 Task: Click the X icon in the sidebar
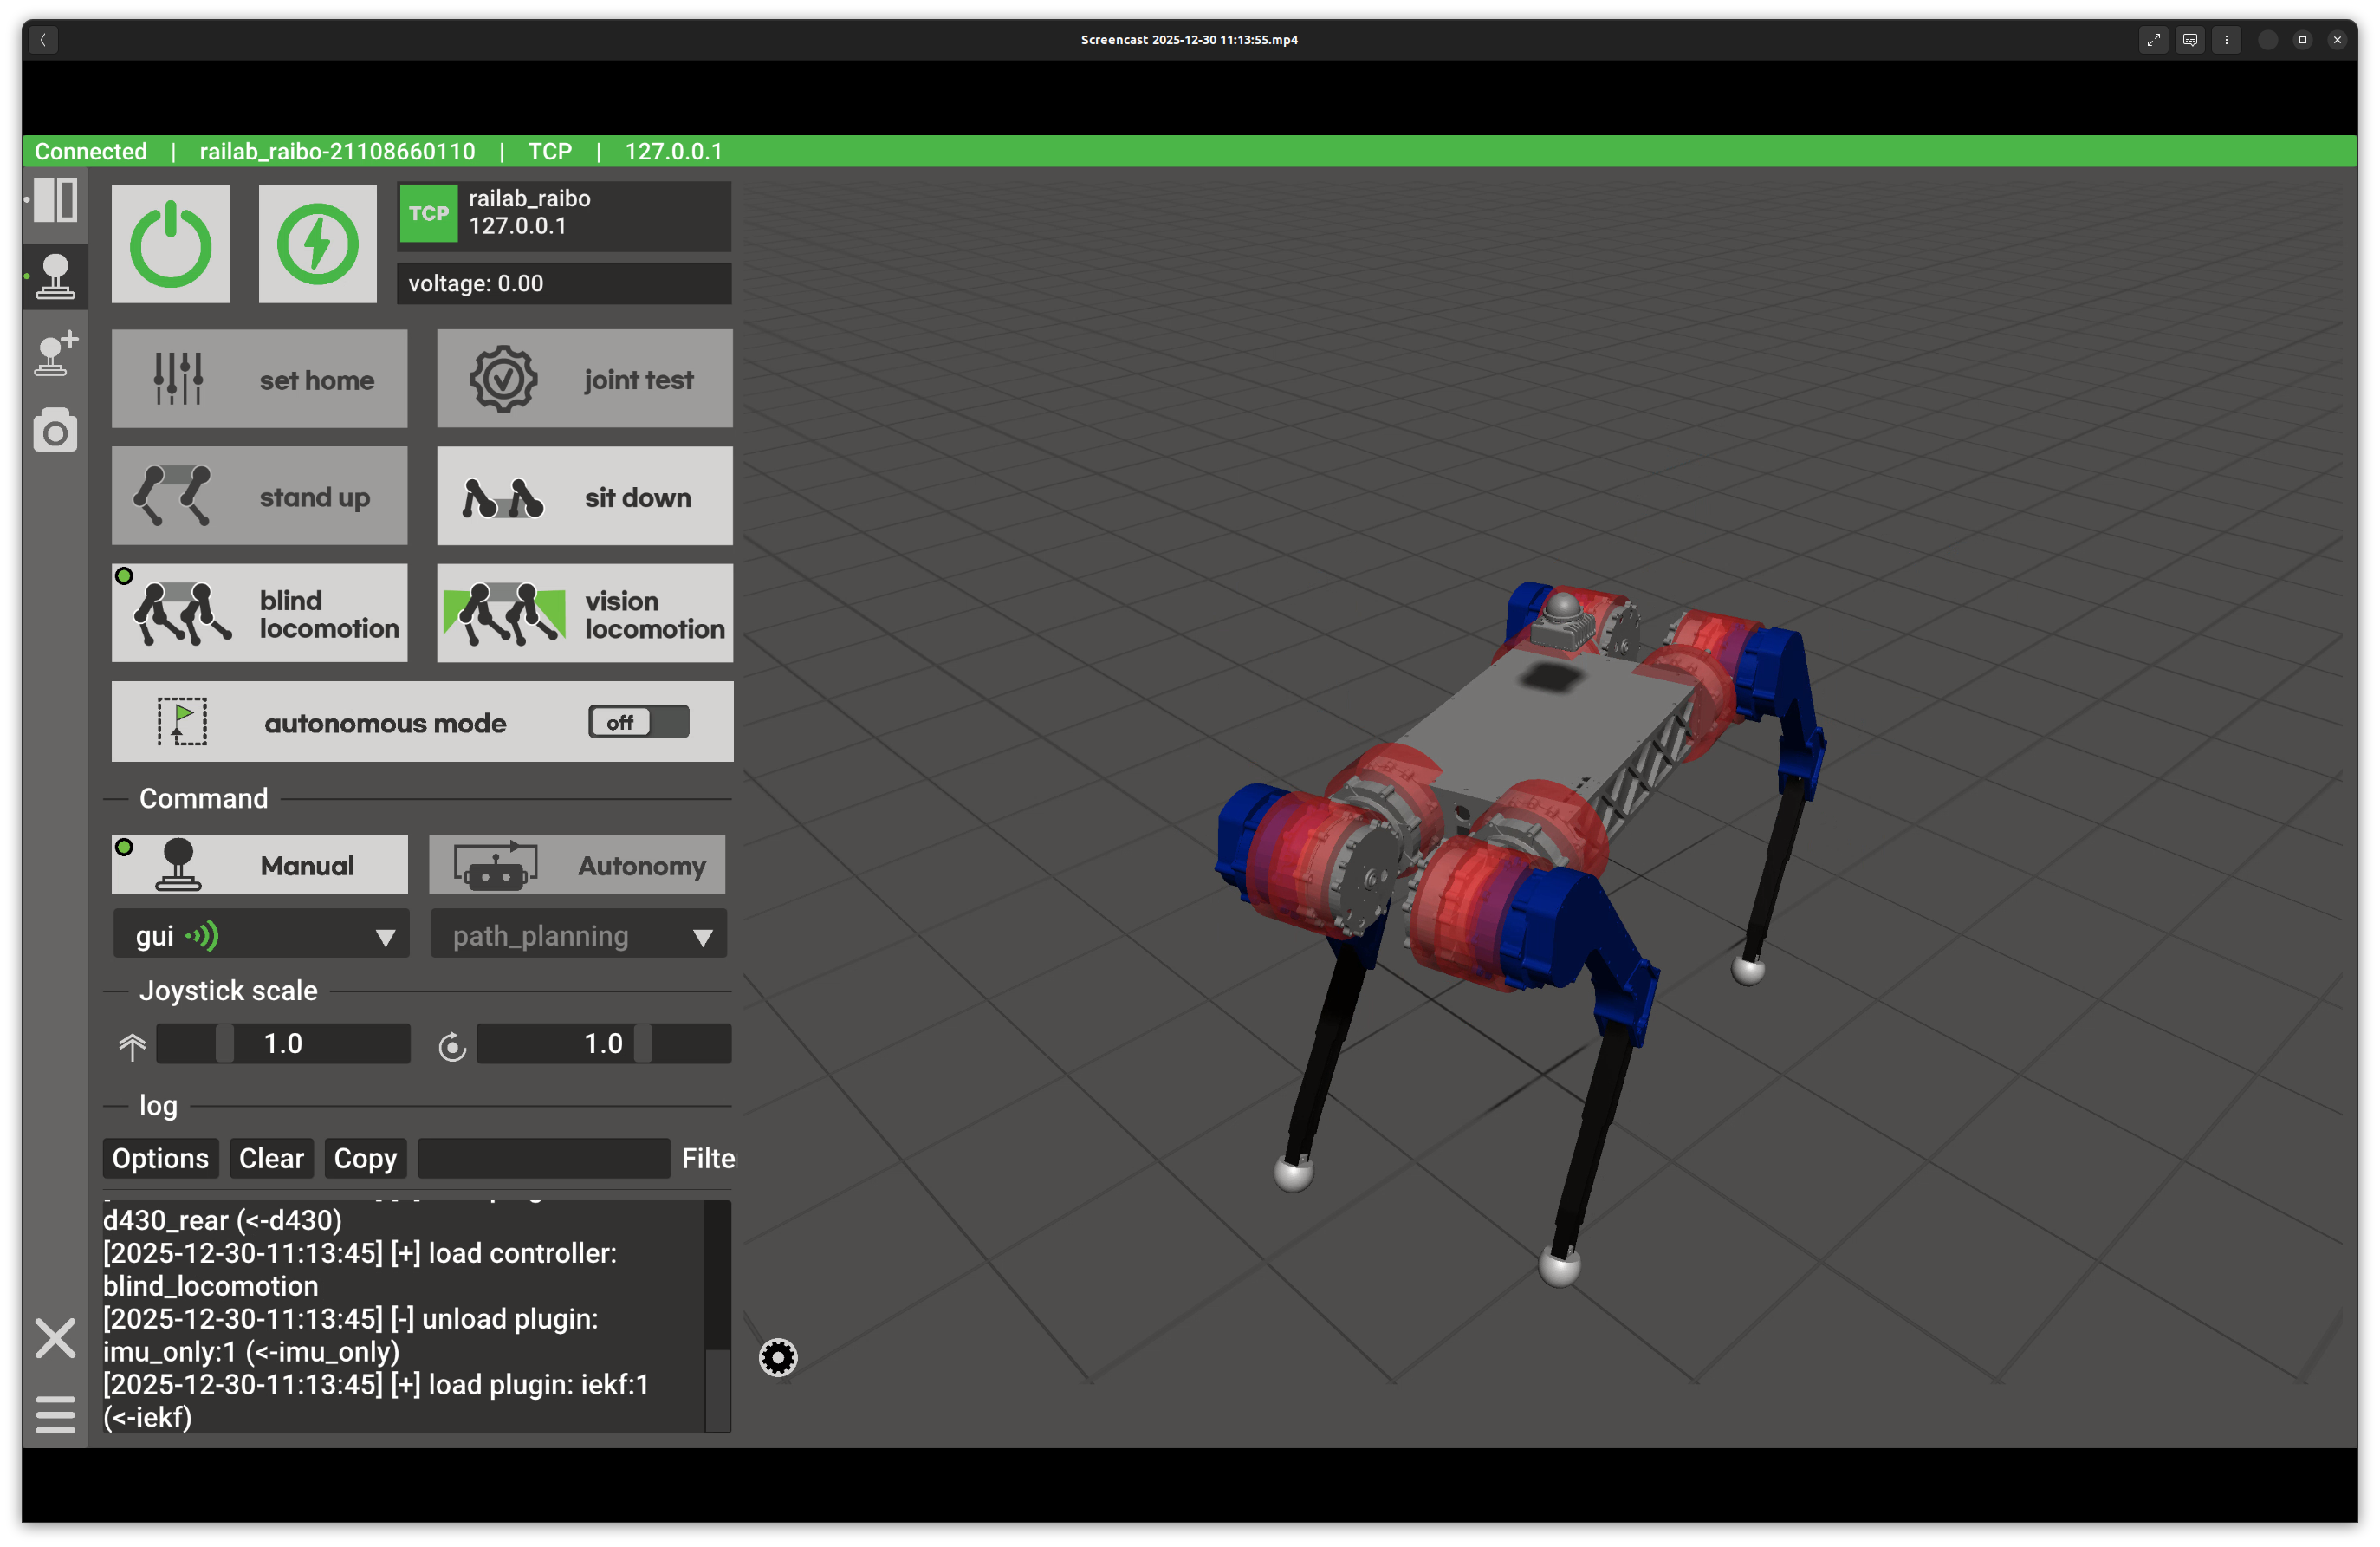(x=55, y=1338)
